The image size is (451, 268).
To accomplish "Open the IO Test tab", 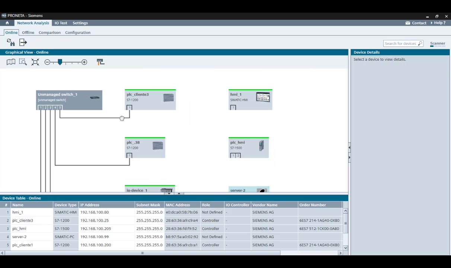I will pyautogui.click(x=61, y=23).
